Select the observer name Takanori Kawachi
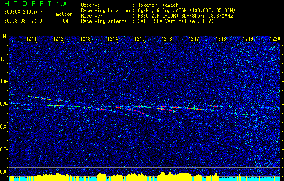The height and width of the screenshot is (181, 284). [x=159, y=5]
